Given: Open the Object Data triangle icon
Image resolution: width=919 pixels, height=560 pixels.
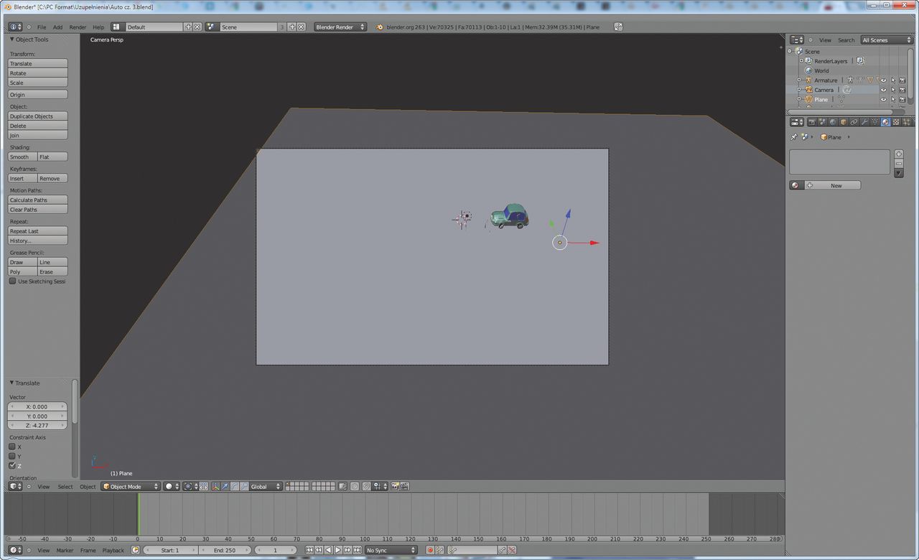Looking at the screenshot, I should tap(874, 122).
